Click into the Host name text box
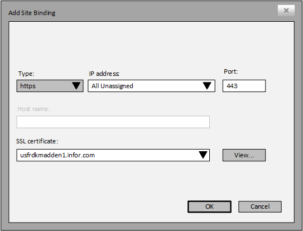This screenshot has width=303, height=231. click(113, 122)
